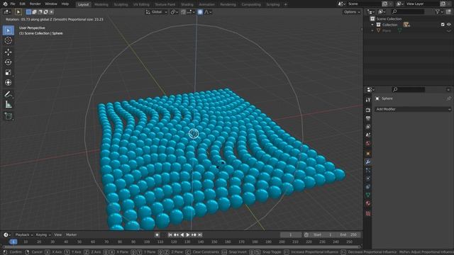
Task: Activate the Extend selection mode button
Action: pyautogui.click(x=34, y=12)
